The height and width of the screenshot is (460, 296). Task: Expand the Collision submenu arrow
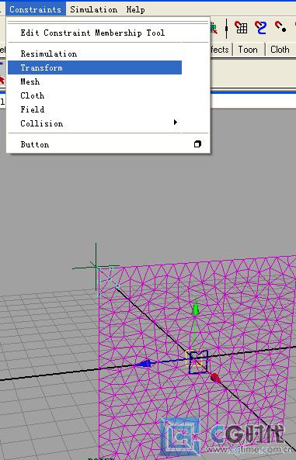pyautogui.click(x=176, y=122)
